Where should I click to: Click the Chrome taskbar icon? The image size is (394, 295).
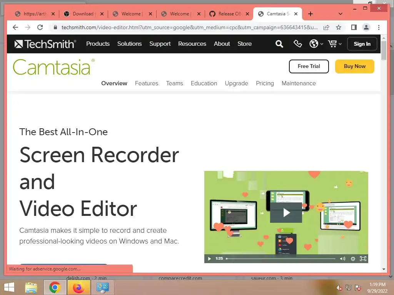point(55,287)
